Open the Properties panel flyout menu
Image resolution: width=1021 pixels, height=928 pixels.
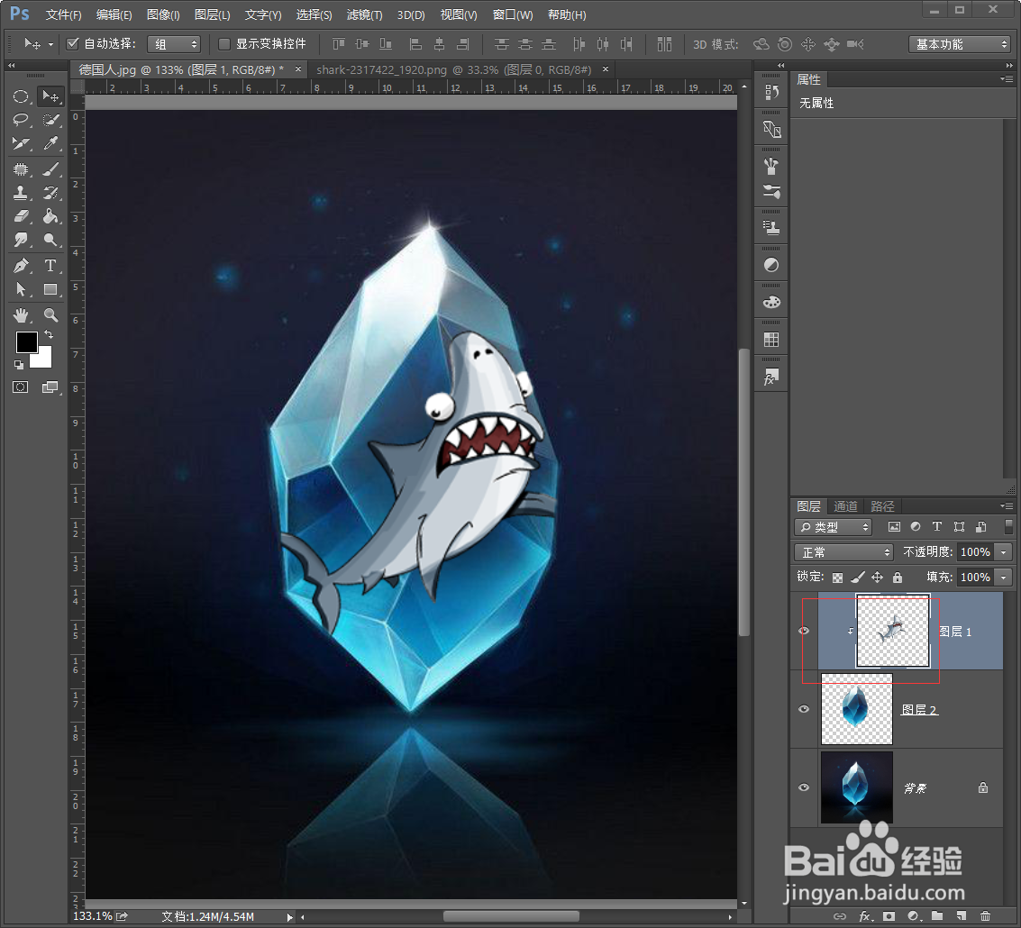(x=1007, y=78)
